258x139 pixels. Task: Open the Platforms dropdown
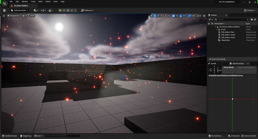(x=87, y=10)
